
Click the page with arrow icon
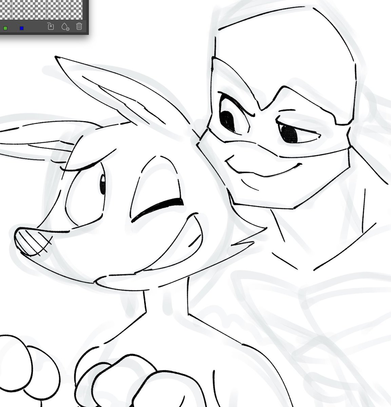tap(51, 26)
